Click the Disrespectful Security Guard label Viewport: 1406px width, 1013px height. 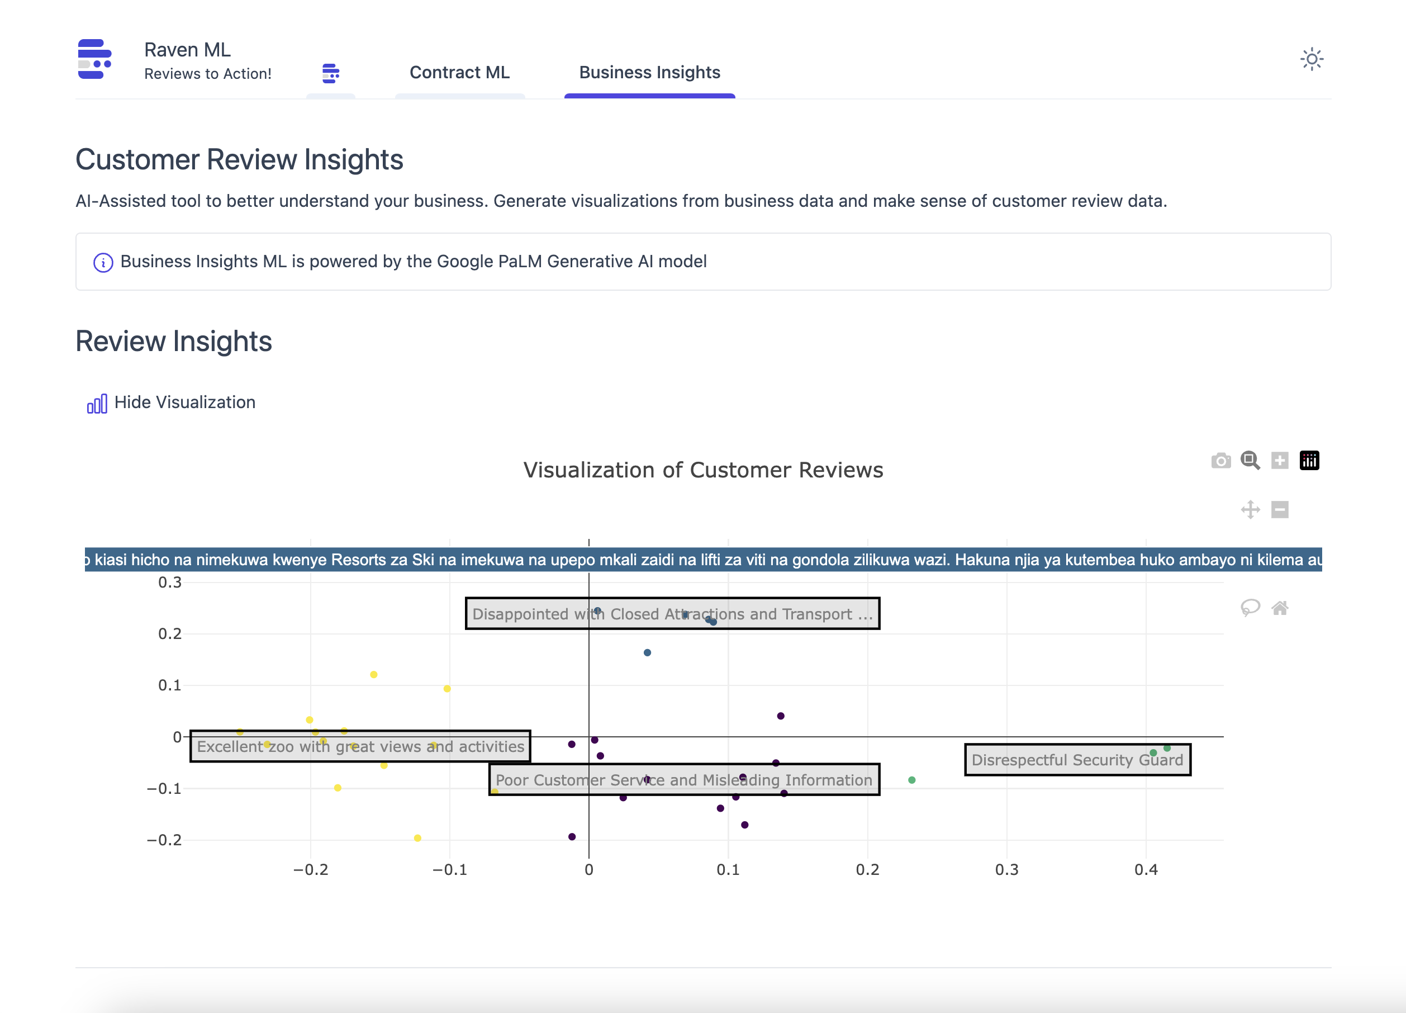coord(1077,760)
